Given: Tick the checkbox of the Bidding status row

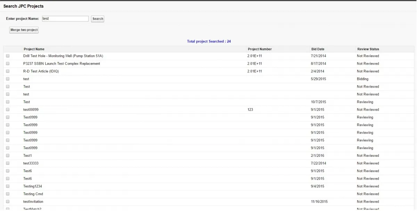Looking at the screenshot, I should tap(8, 79).
